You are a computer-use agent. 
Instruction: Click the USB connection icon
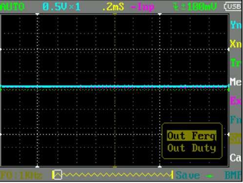point(233,6)
